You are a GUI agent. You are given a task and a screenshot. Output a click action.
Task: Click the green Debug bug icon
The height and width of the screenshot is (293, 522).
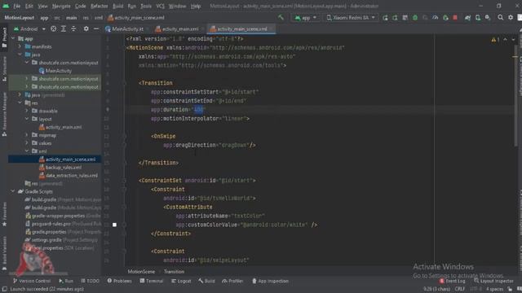click(415, 18)
